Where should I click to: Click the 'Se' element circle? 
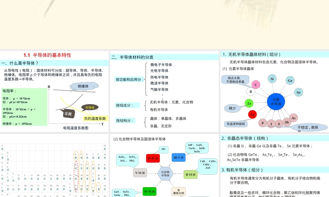point(299,92)
